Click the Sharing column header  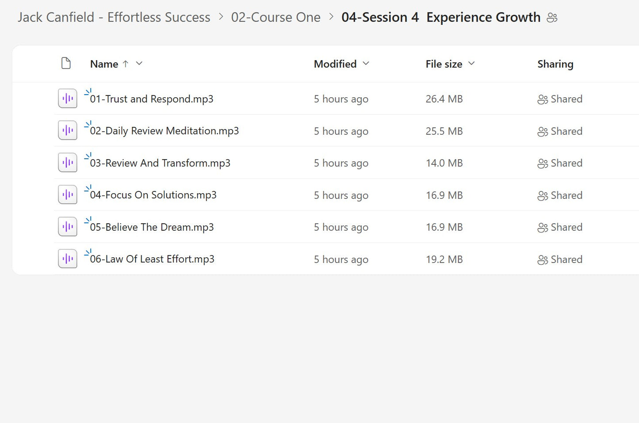[x=555, y=64]
